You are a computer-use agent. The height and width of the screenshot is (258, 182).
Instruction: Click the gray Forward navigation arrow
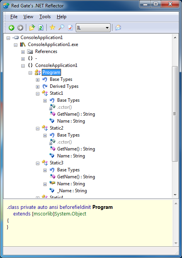(x=20, y=27)
